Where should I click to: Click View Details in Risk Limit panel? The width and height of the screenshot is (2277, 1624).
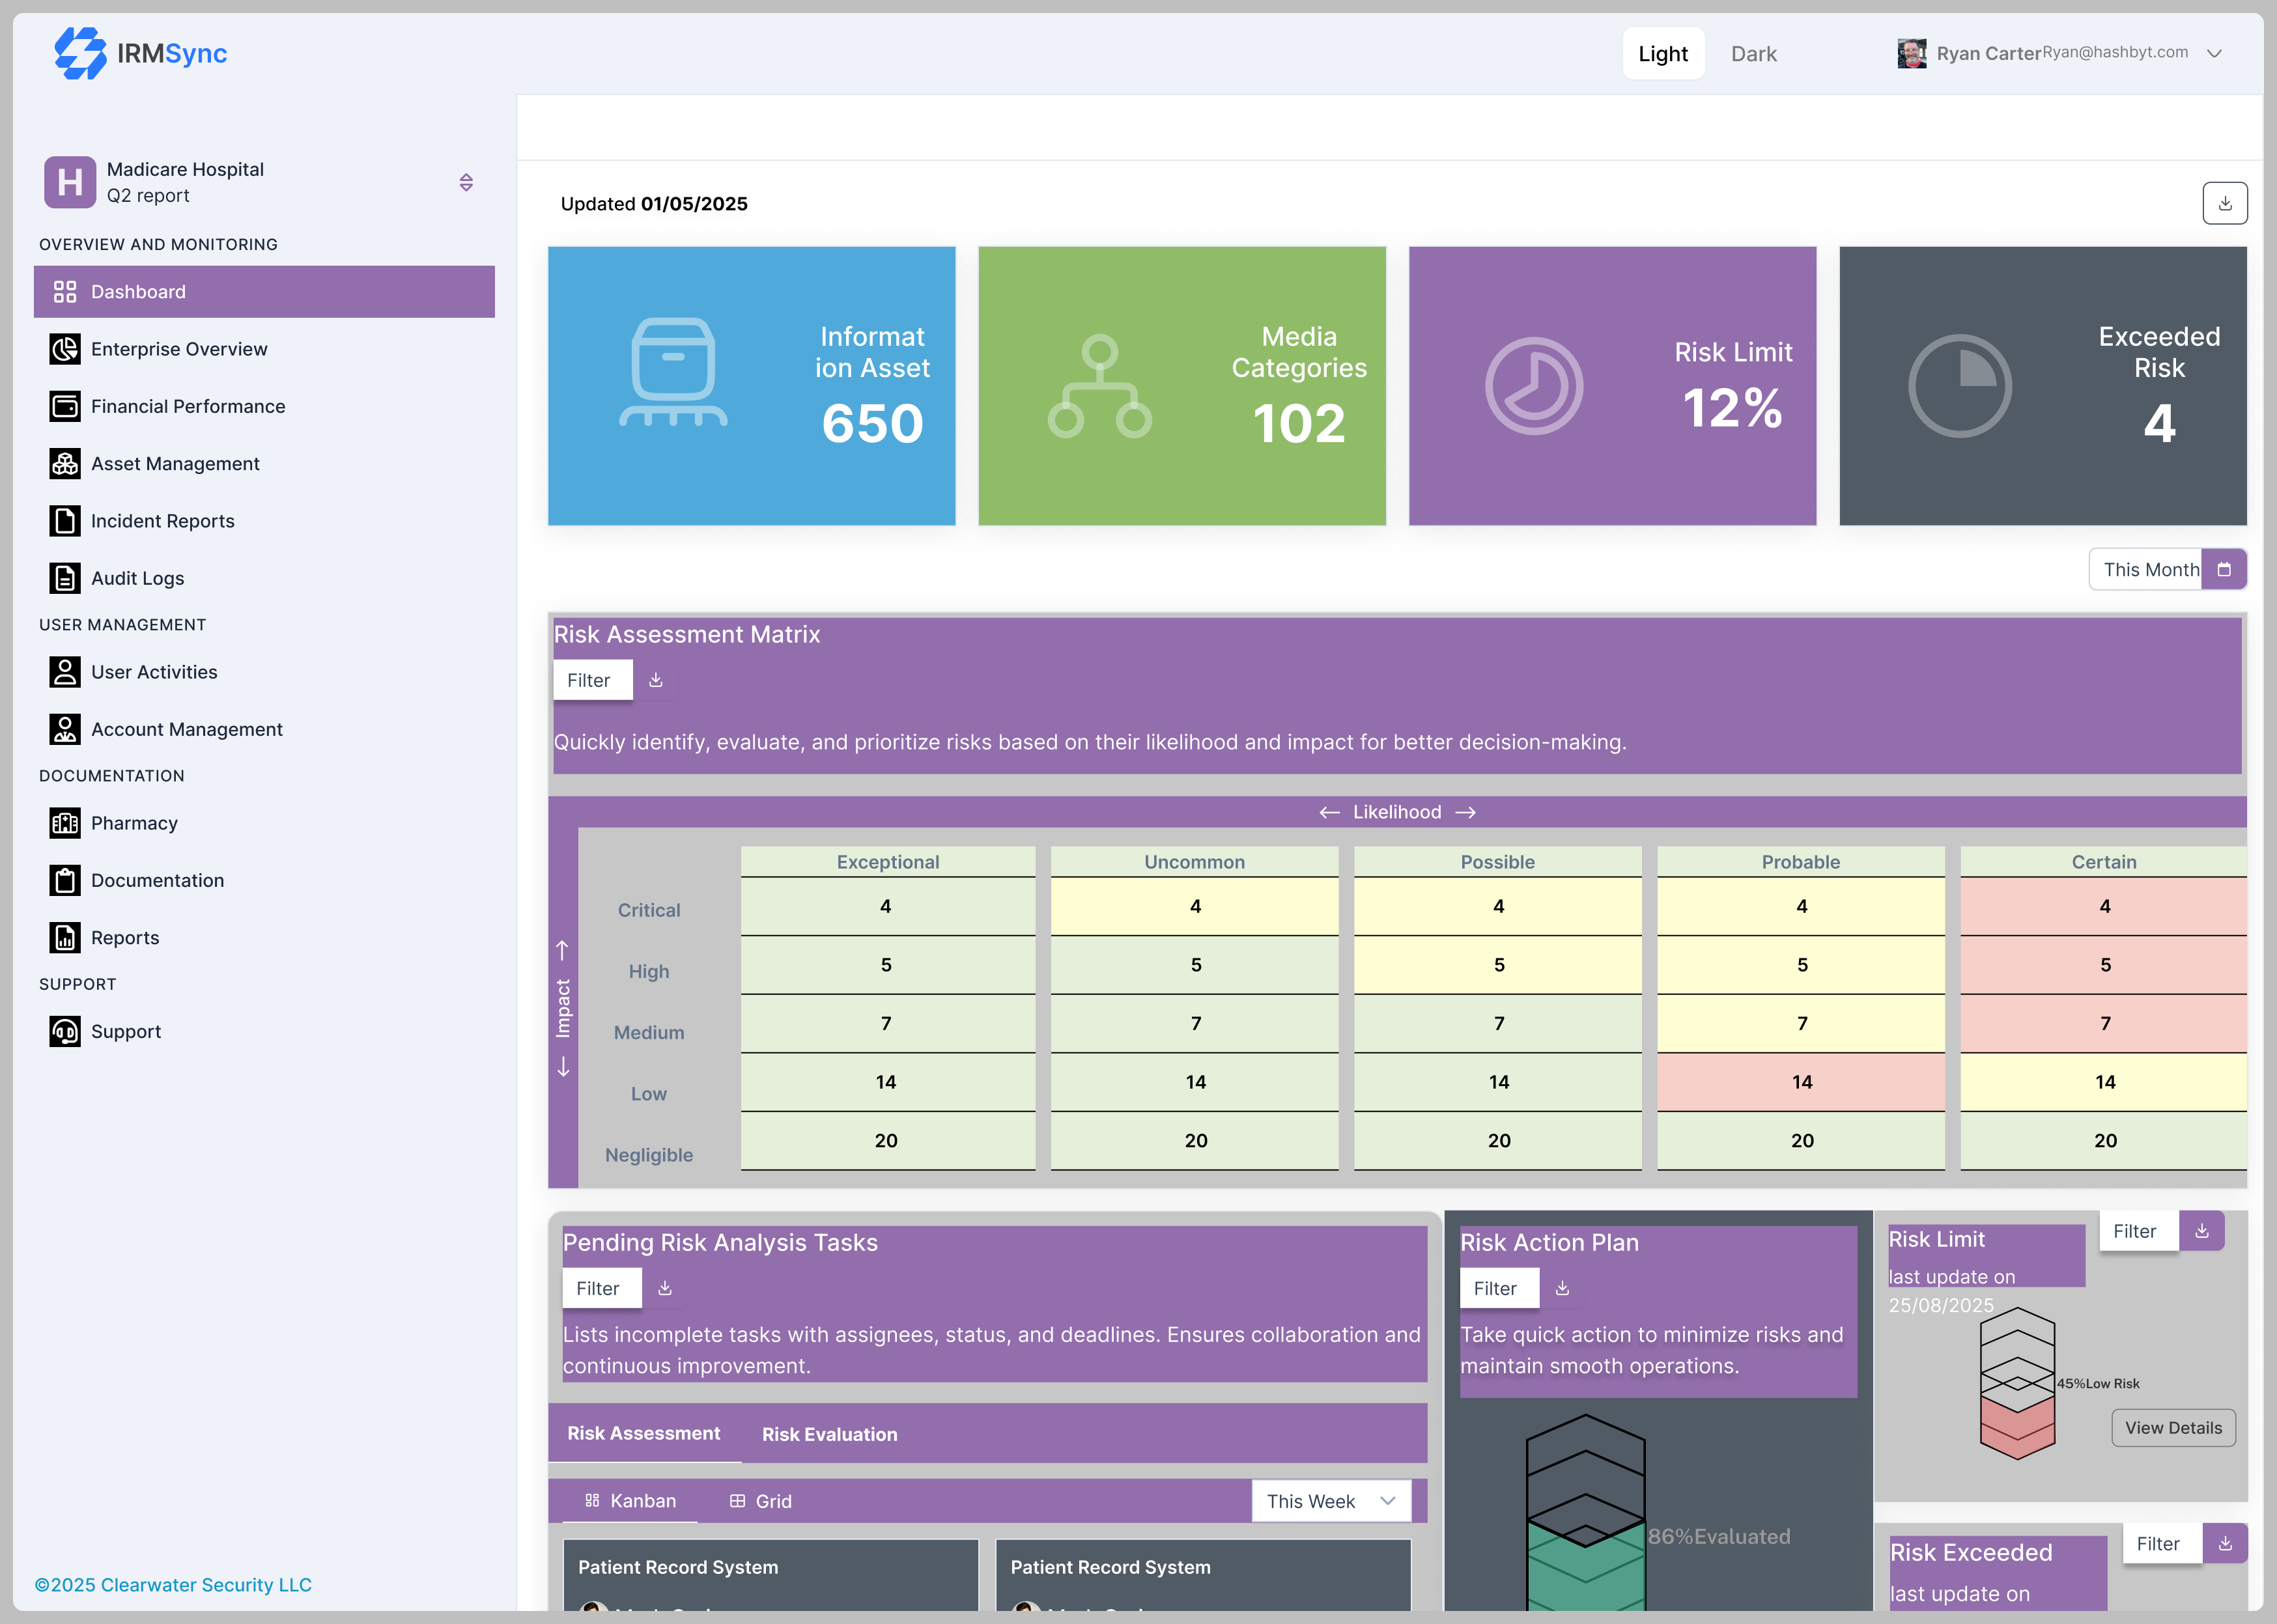coord(2172,1428)
